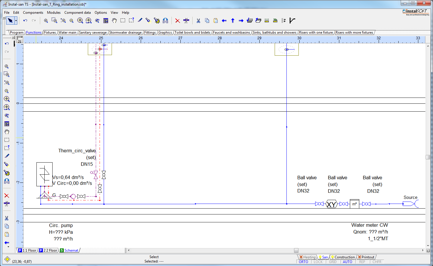Switch to the Heating layer tab
Image resolution: width=433 pixels, height=266 pixels.
pos(308,257)
